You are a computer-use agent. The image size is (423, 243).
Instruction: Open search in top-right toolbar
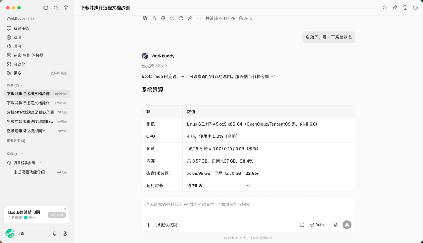[385, 8]
